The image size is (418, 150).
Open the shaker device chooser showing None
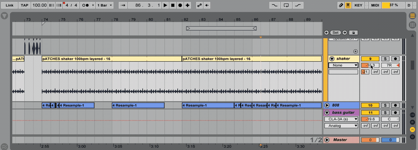click(343, 65)
